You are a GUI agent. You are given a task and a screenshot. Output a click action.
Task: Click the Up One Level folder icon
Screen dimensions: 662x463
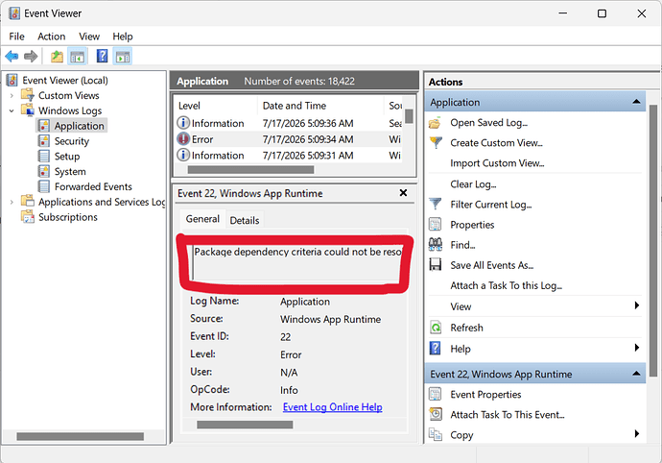click(57, 56)
